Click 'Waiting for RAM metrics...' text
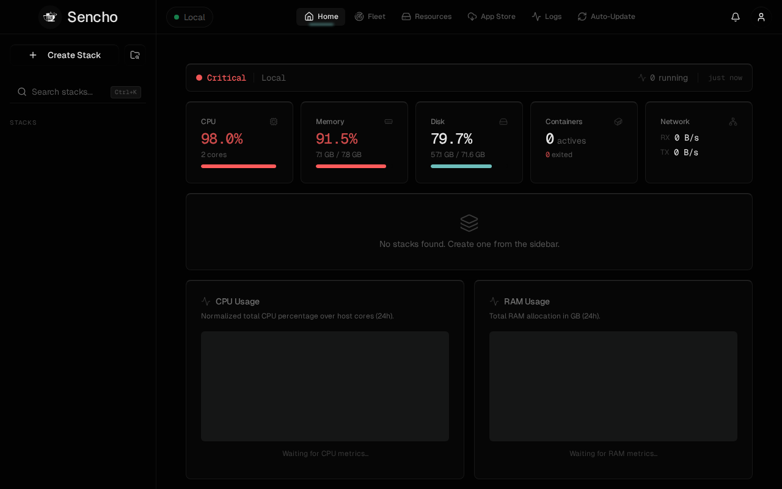The width and height of the screenshot is (782, 489). coord(613,454)
